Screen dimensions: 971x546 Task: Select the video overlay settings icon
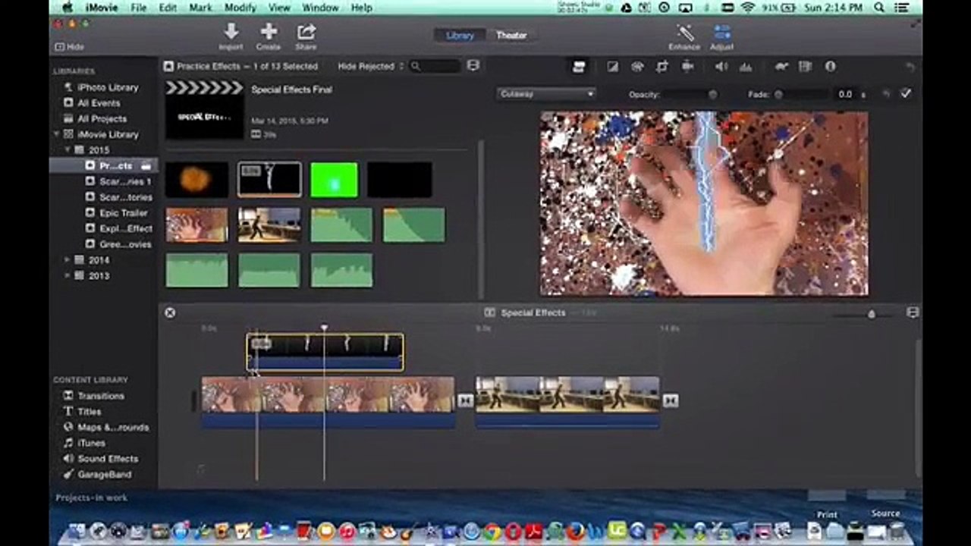pyautogui.click(x=579, y=67)
